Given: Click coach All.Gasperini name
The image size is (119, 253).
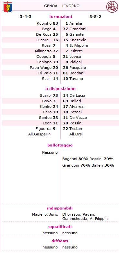Looking at the screenshot, I should (40, 134).
